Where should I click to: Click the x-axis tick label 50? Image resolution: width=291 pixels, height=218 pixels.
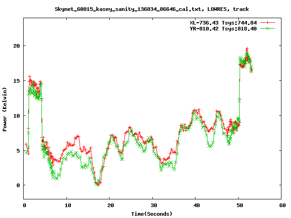[x=240, y=205]
